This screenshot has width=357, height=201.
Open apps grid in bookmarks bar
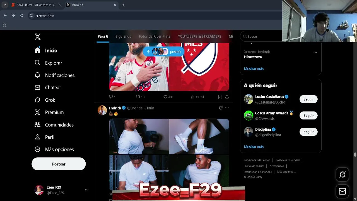(x=4, y=25)
